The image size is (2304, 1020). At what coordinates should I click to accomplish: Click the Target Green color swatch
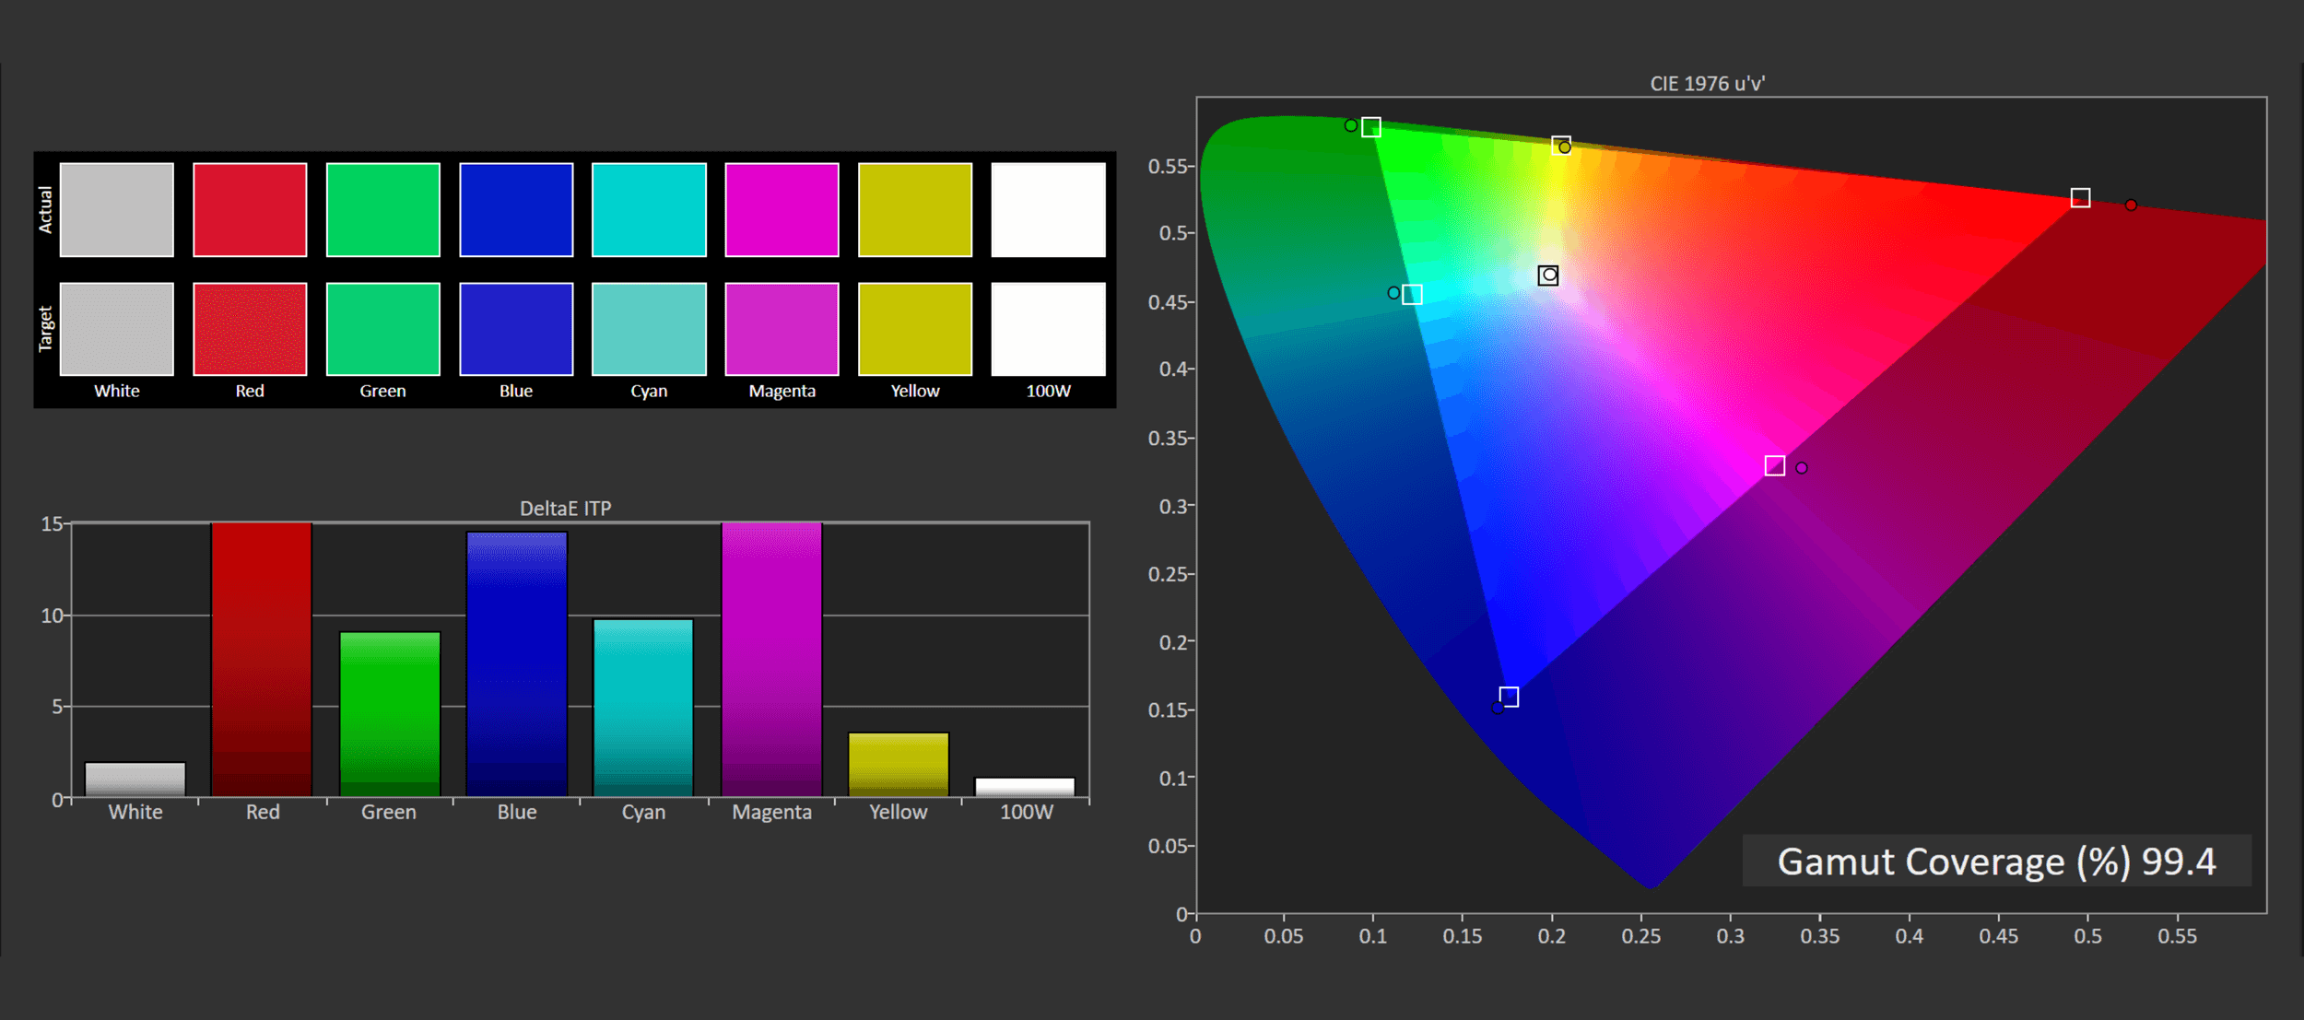tap(383, 329)
